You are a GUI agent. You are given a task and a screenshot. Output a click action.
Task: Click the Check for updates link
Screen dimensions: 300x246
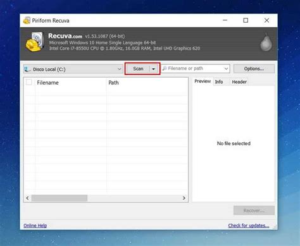pyautogui.click(x=249, y=226)
